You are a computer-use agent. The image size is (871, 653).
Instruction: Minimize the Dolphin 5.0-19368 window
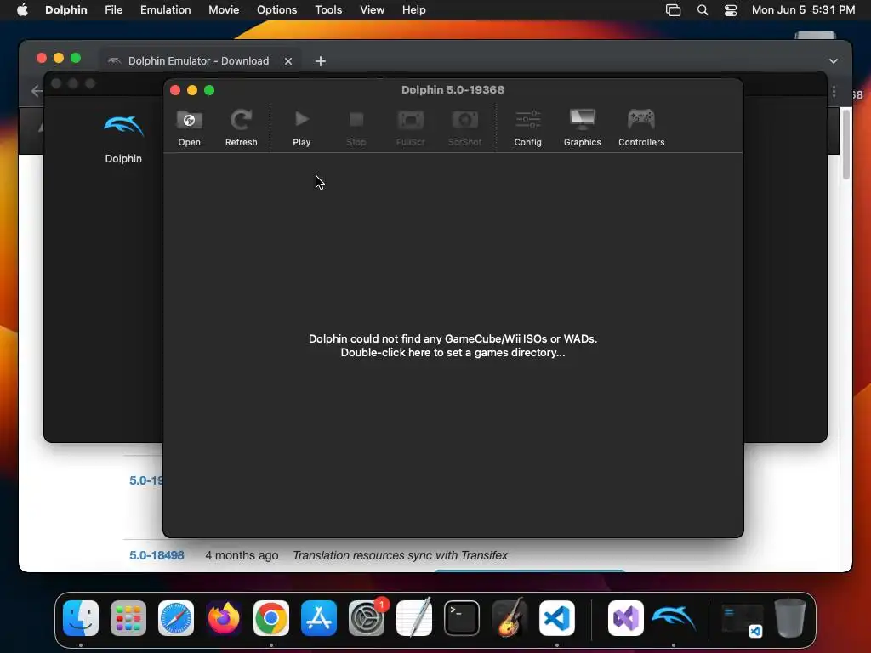[x=192, y=90]
